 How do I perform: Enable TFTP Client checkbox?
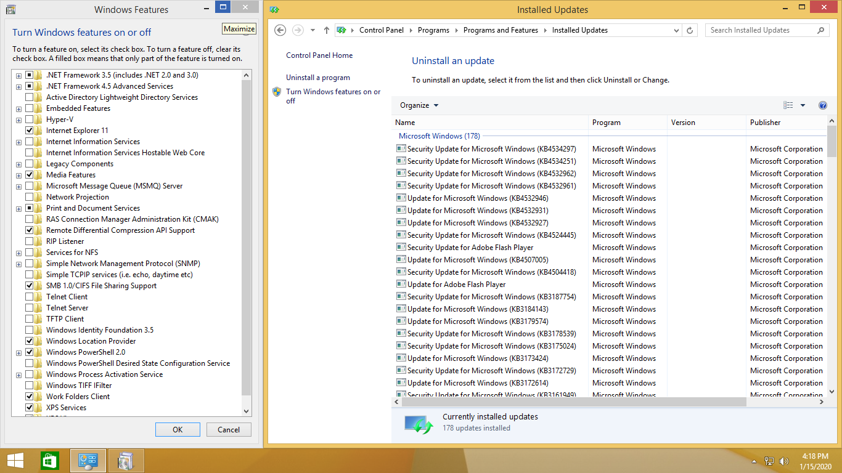pos(30,319)
